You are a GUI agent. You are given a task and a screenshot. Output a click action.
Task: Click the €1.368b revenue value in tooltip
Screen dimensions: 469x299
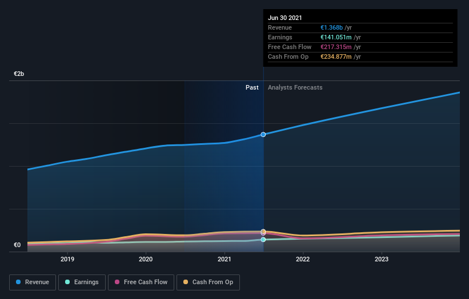click(x=331, y=27)
